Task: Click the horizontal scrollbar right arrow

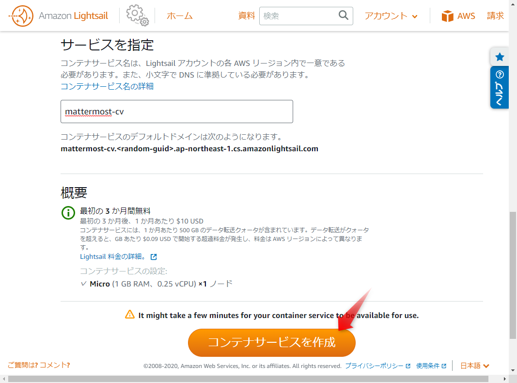Action: 504,379
